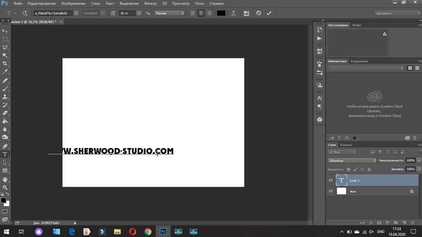
Task: Toggle lock all padlock icon
Action: (x=369, y=169)
